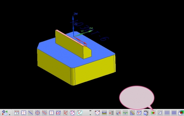The width and height of the screenshot is (184, 116).
Task: Select the cyan box with axes icon
Action: pyautogui.click(x=79, y=113)
